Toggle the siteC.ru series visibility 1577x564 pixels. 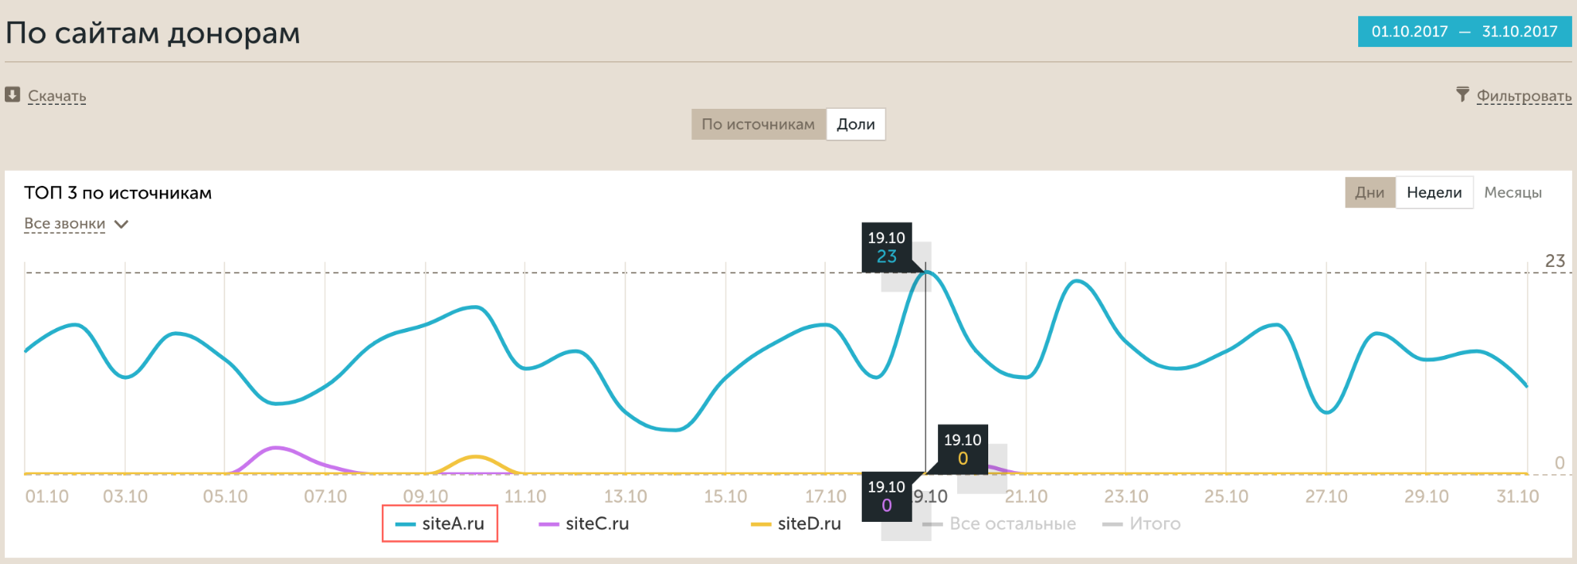tap(597, 524)
